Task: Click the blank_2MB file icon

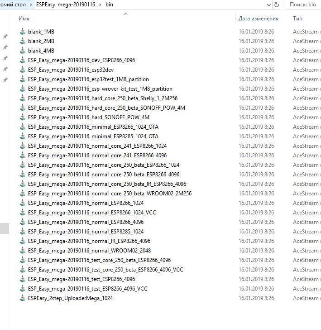Action: click(23, 41)
